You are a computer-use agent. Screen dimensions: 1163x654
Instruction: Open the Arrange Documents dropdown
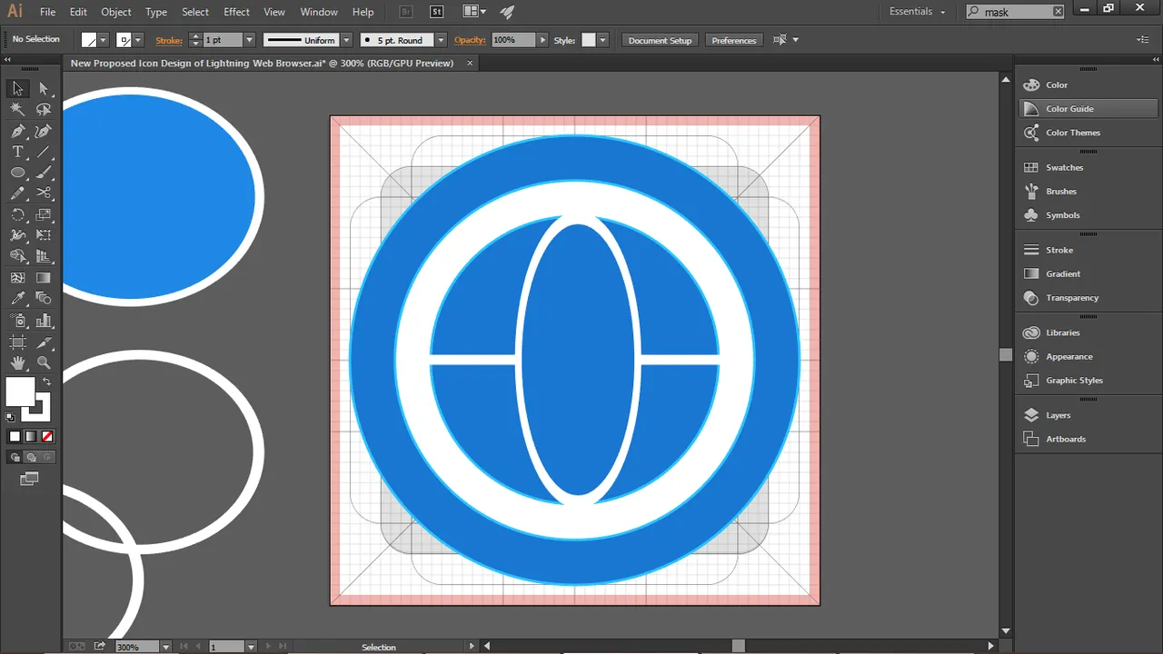(474, 12)
